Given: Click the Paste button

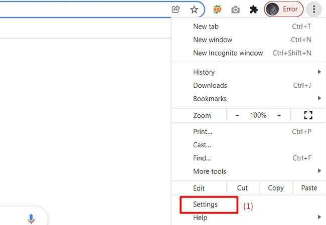Looking at the screenshot, I should pyautogui.click(x=309, y=188).
